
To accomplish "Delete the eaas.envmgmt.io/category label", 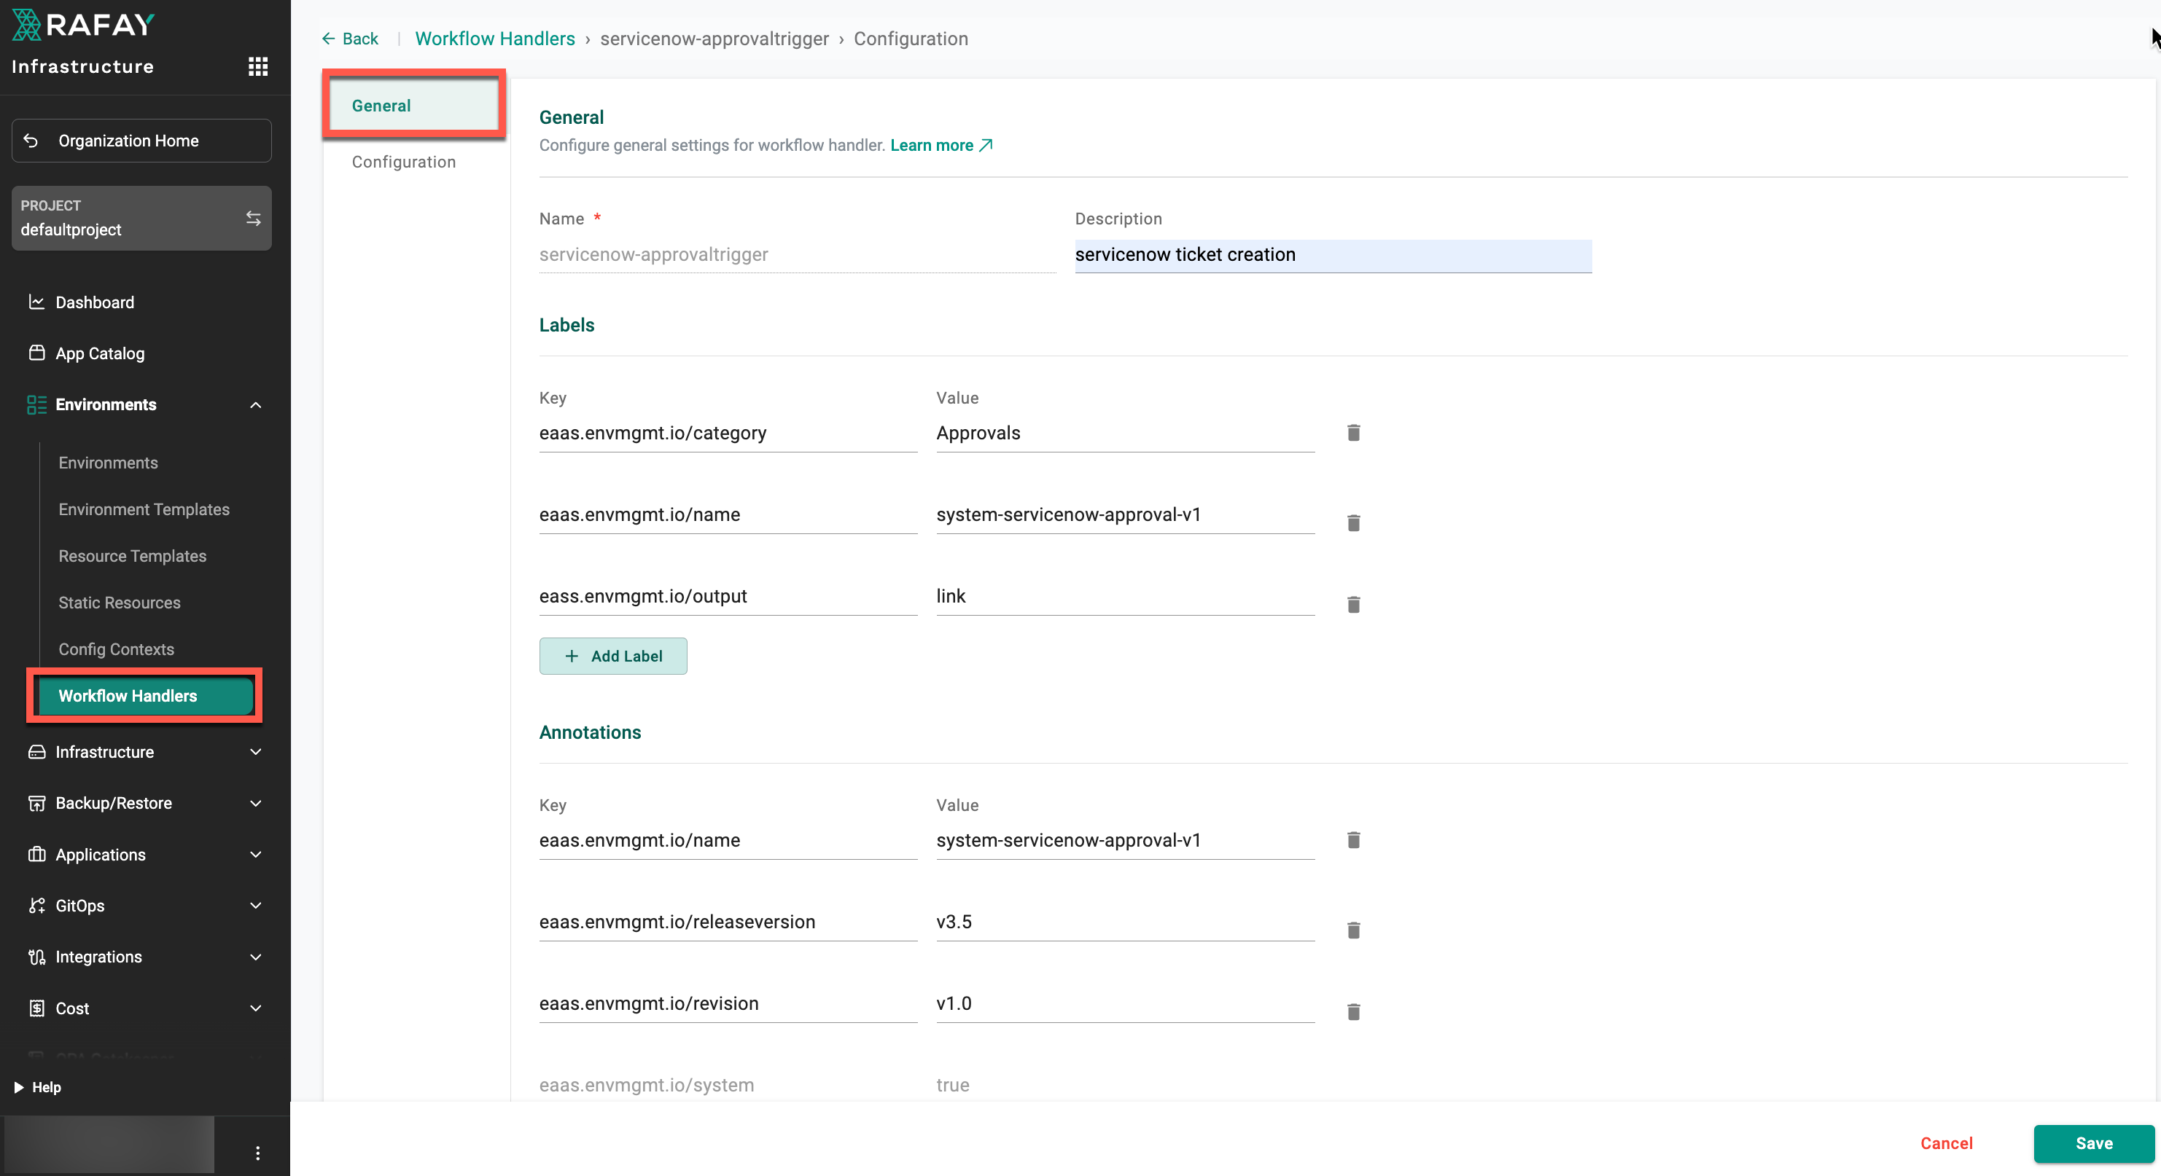I will click(x=1353, y=433).
